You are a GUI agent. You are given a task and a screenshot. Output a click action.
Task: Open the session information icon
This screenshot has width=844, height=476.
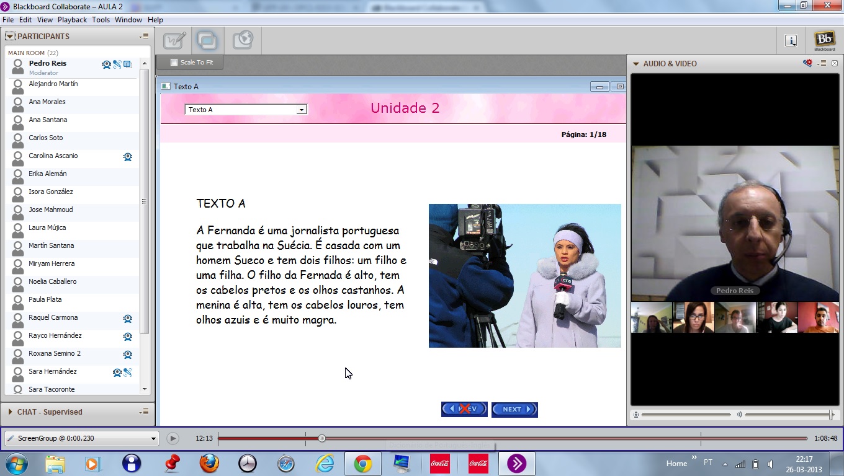tap(791, 41)
